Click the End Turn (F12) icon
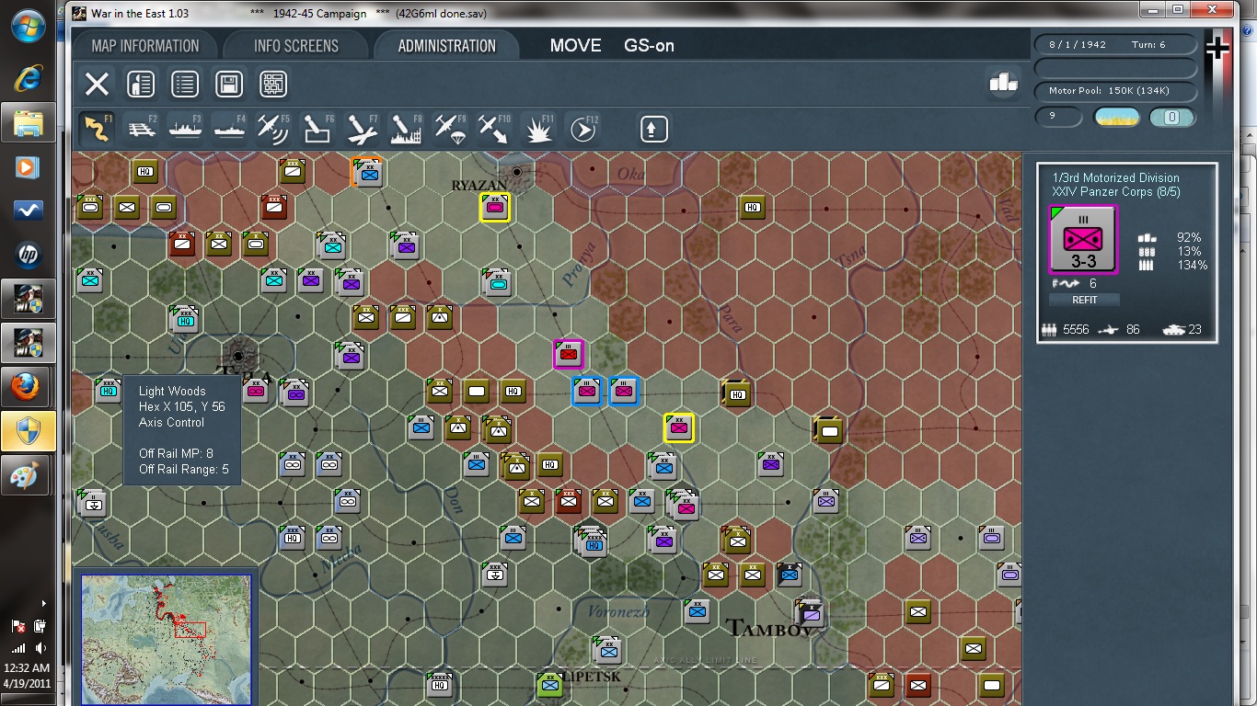 (583, 129)
